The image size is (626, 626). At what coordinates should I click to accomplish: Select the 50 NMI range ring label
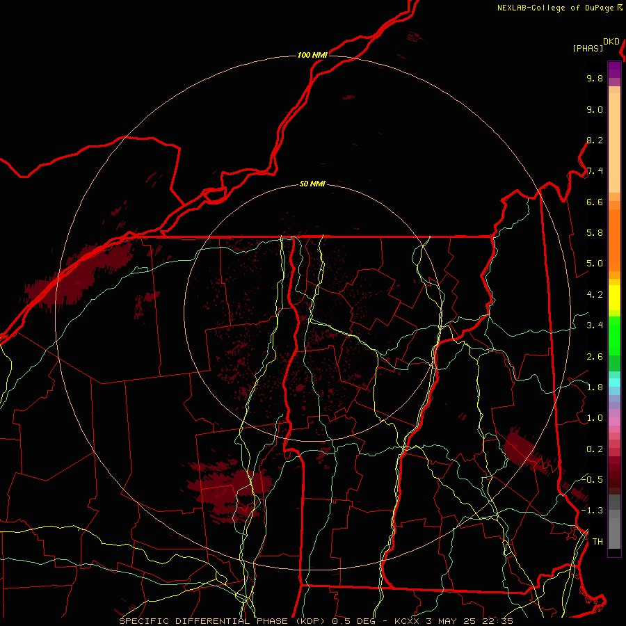point(312,184)
